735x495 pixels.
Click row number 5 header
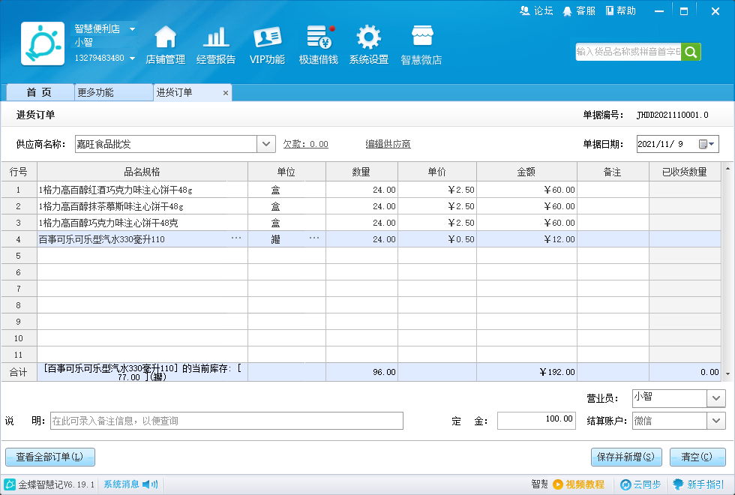[19, 256]
